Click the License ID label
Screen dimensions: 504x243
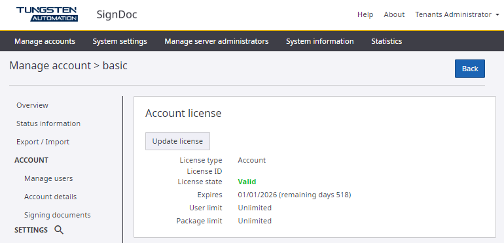point(204,171)
